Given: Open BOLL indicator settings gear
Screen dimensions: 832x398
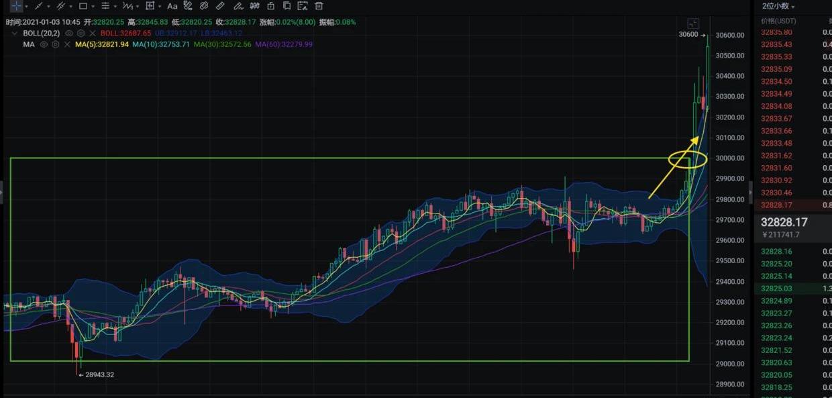Looking at the screenshot, I should [81, 33].
